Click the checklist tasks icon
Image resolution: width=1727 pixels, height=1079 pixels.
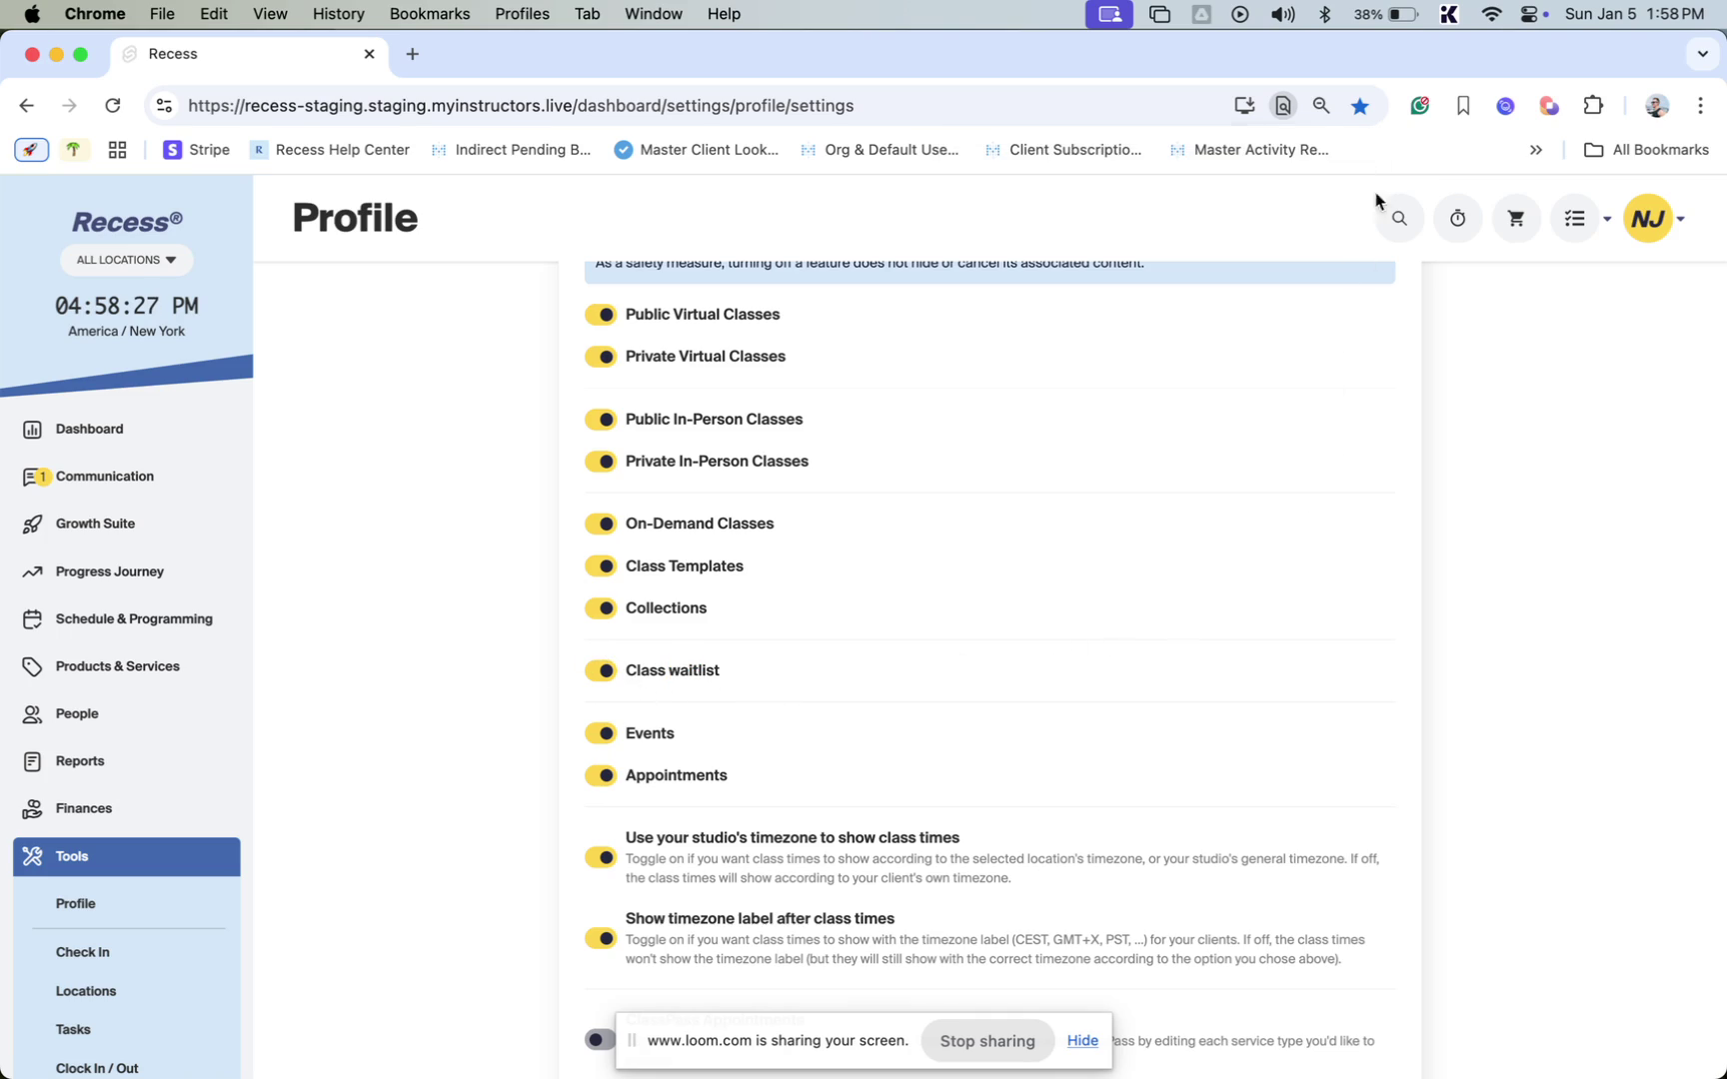click(1575, 218)
